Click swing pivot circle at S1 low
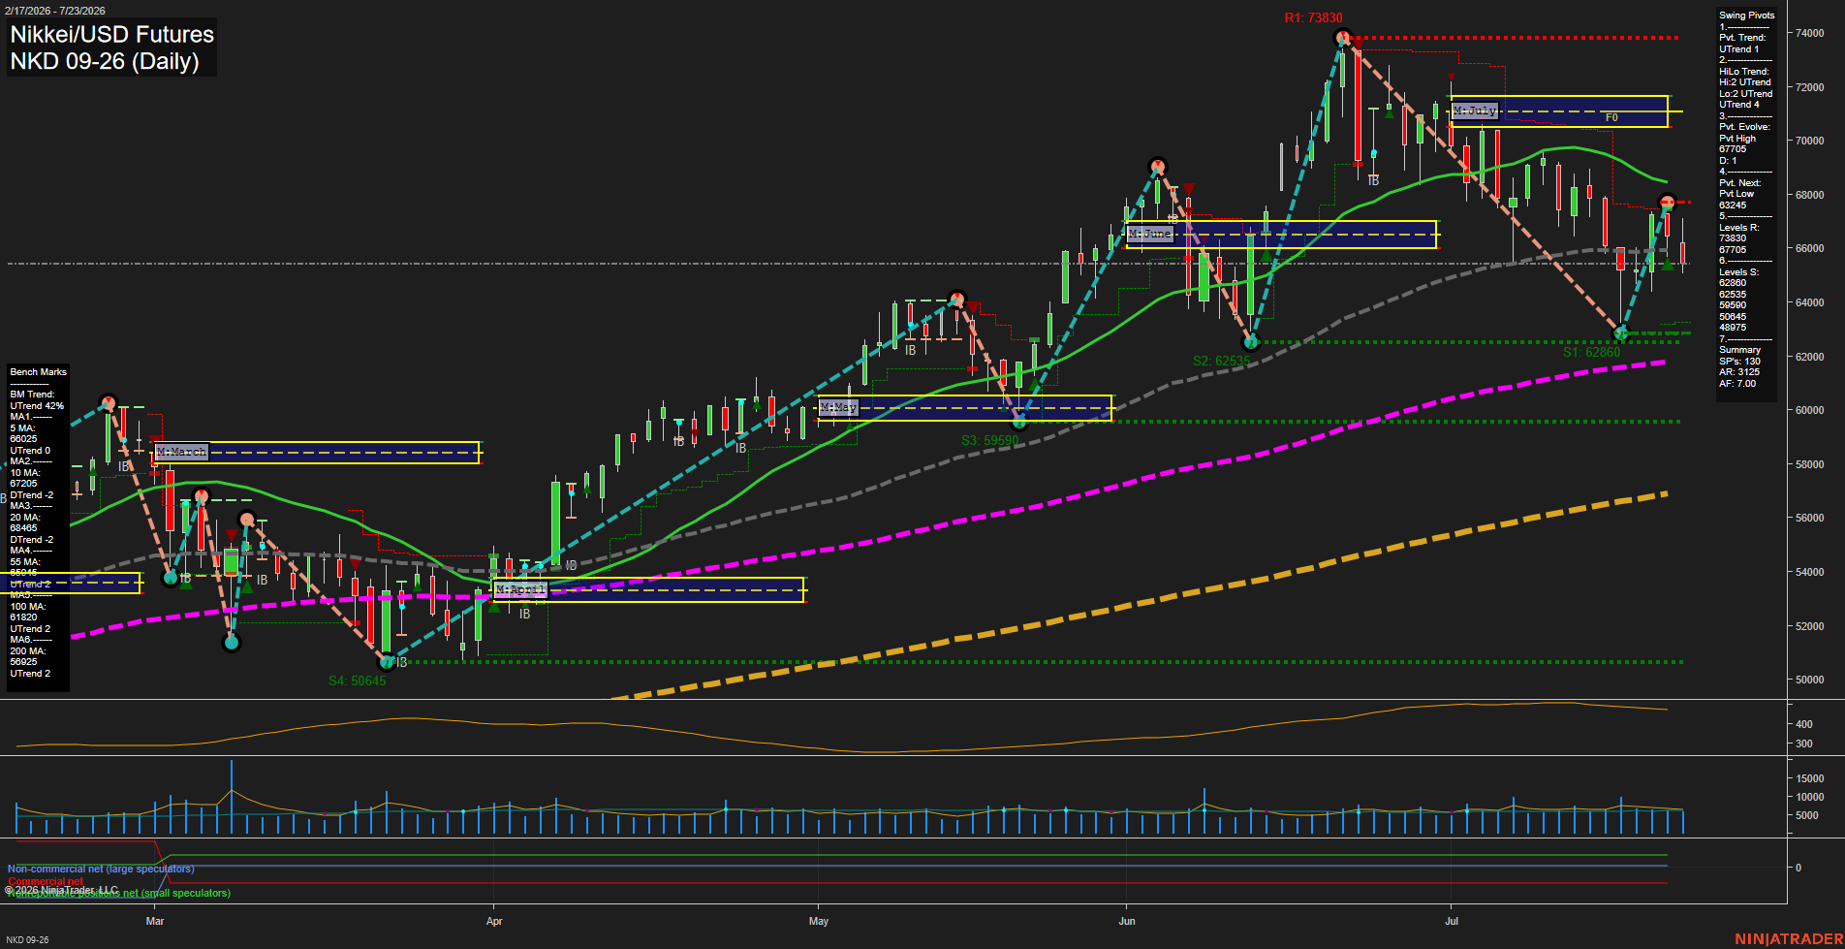 (x=1620, y=333)
